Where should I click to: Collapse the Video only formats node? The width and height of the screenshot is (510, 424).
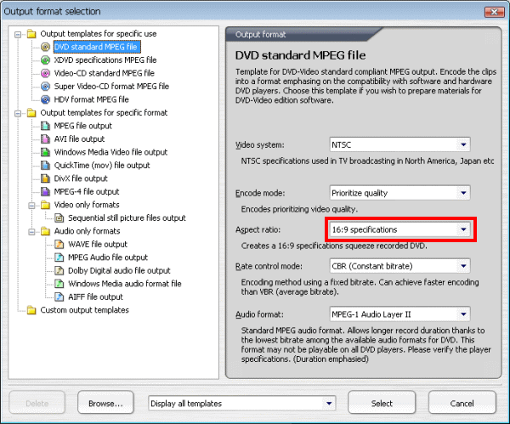pyautogui.click(x=32, y=205)
